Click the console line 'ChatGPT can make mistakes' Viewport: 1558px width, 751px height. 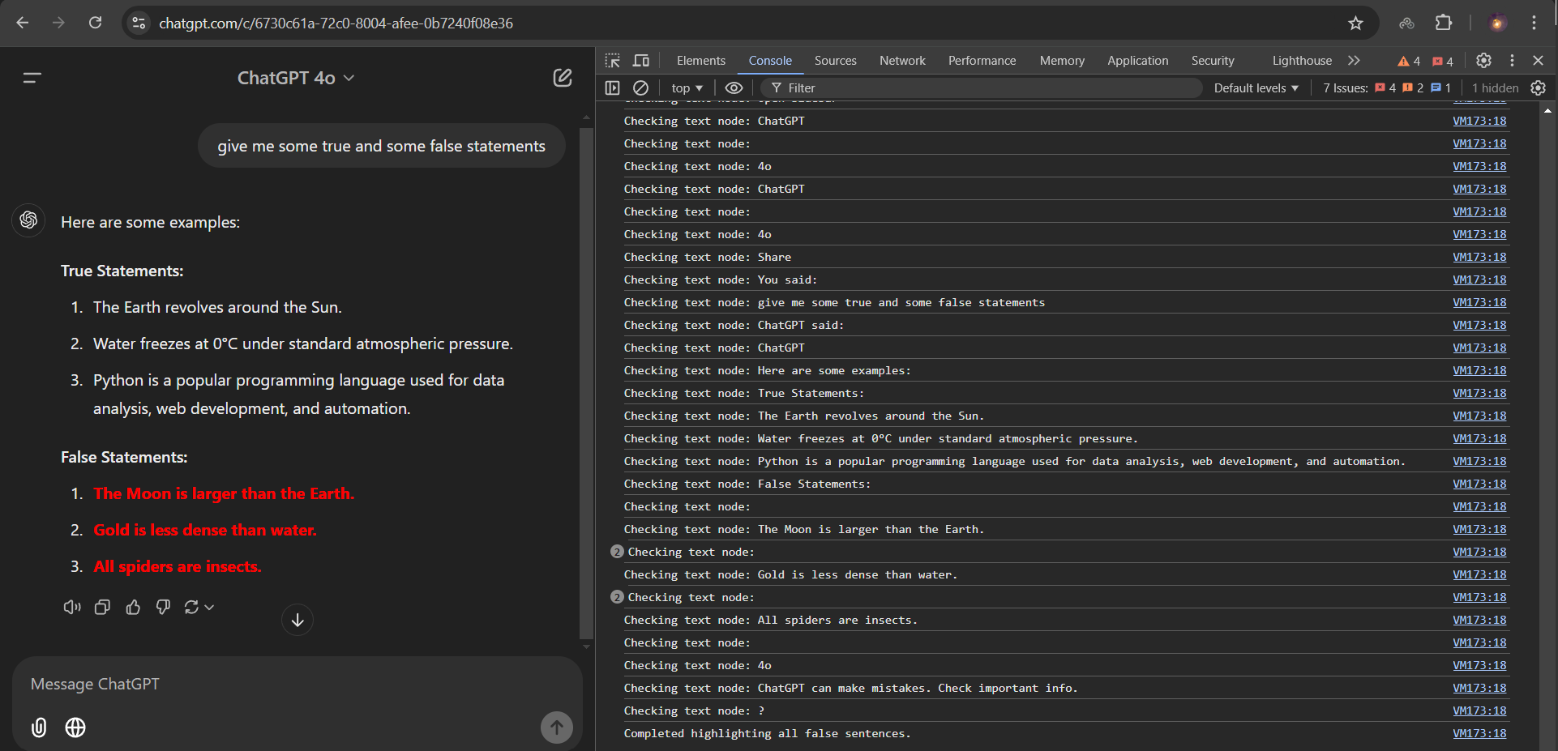[850, 688]
